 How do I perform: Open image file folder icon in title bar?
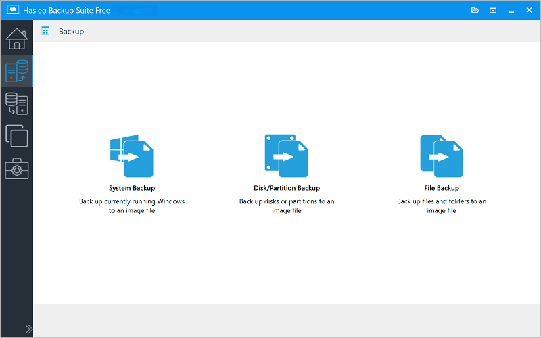[x=475, y=10]
